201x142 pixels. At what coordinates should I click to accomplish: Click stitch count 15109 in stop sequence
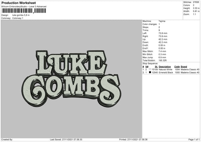(x=154, y=69)
